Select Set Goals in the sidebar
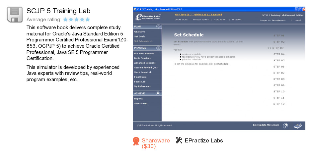This screenshot has height=158, width=312. pos(139,36)
